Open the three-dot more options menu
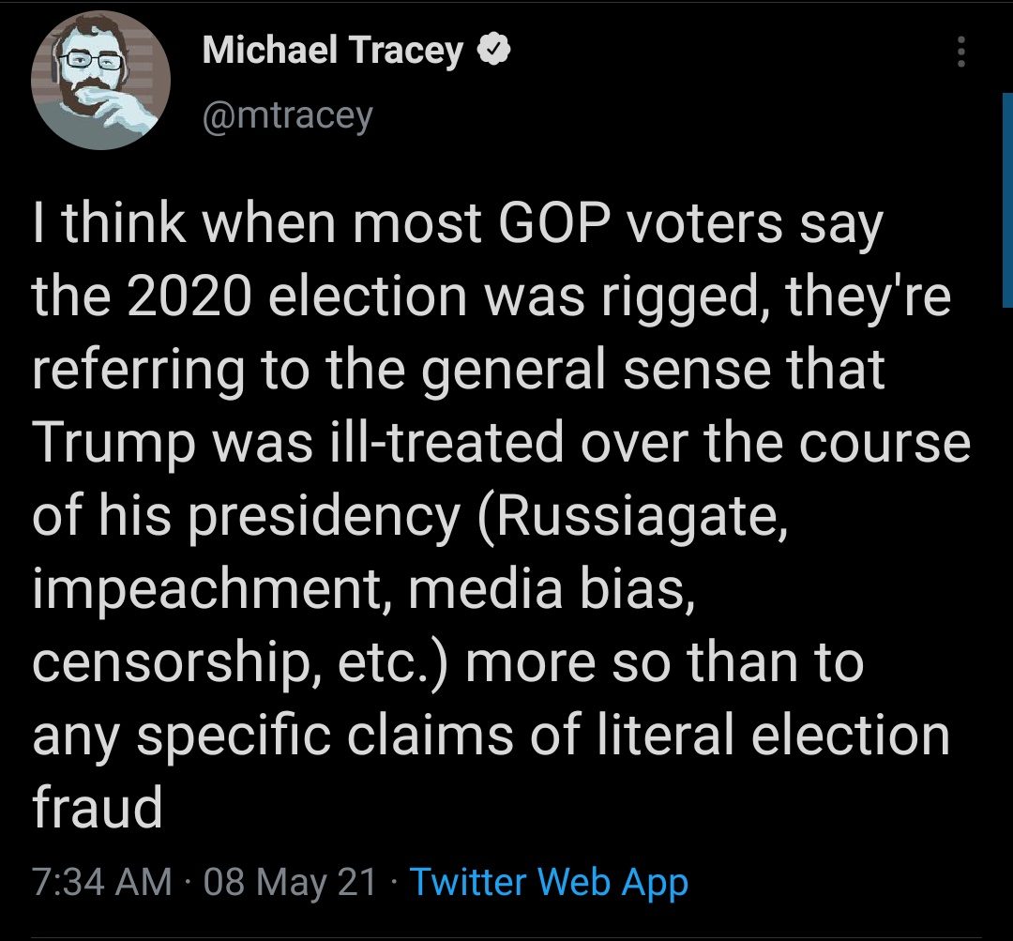The height and width of the screenshot is (941, 1013). [x=960, y=53]
